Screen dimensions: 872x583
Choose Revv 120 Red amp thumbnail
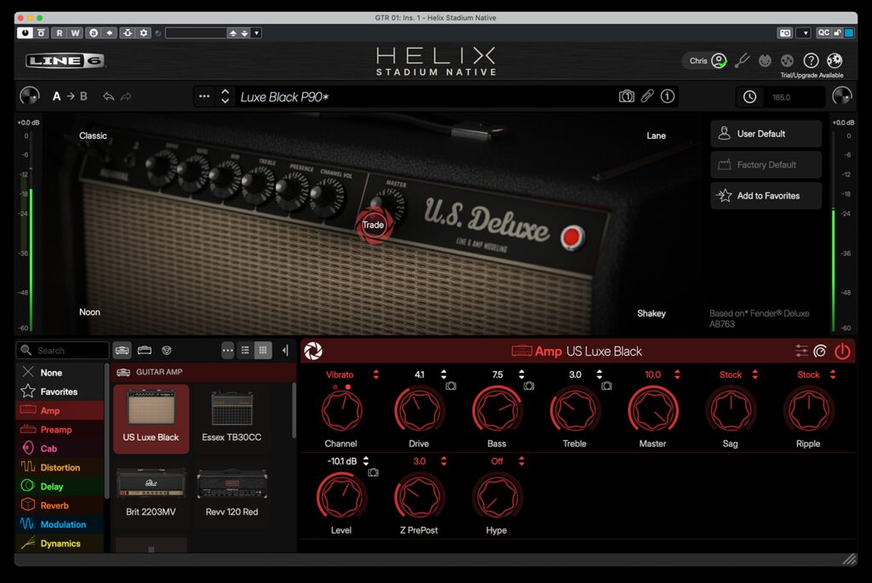click(232, 493)
